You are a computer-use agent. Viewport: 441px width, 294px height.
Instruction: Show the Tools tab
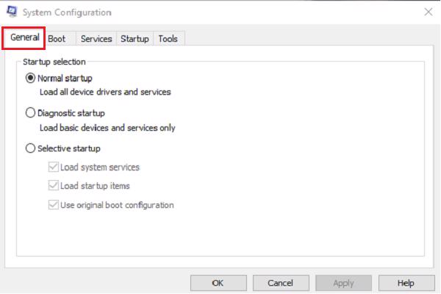tap(168, 39)
